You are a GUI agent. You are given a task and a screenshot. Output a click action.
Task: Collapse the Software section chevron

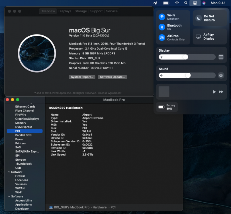tap(9, 196)
